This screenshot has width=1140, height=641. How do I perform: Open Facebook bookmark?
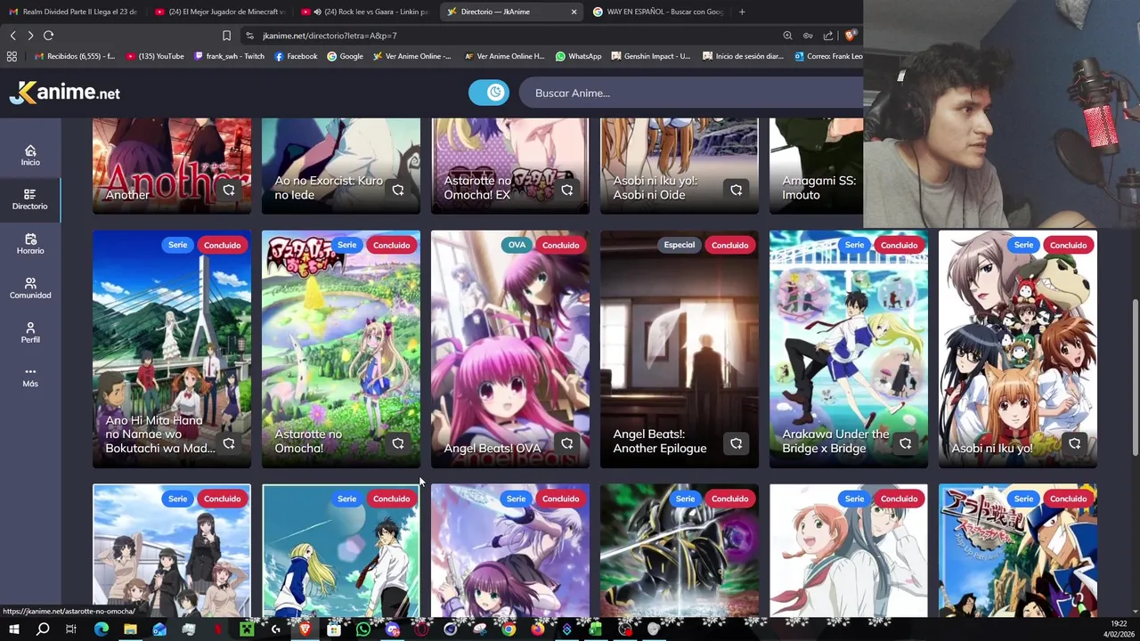click(x=296, y=56)
